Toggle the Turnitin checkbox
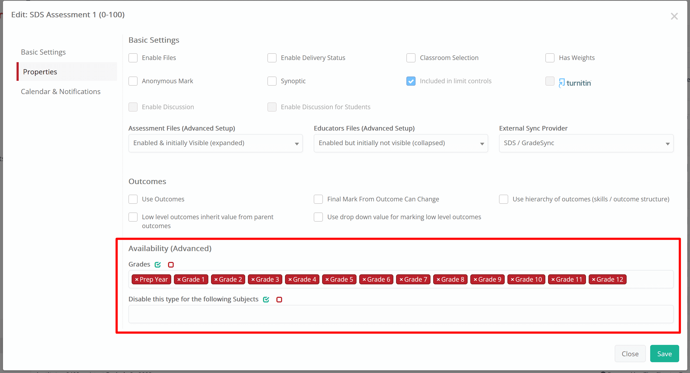Viewport: 690px width, 373px height. tap(550, 81)
